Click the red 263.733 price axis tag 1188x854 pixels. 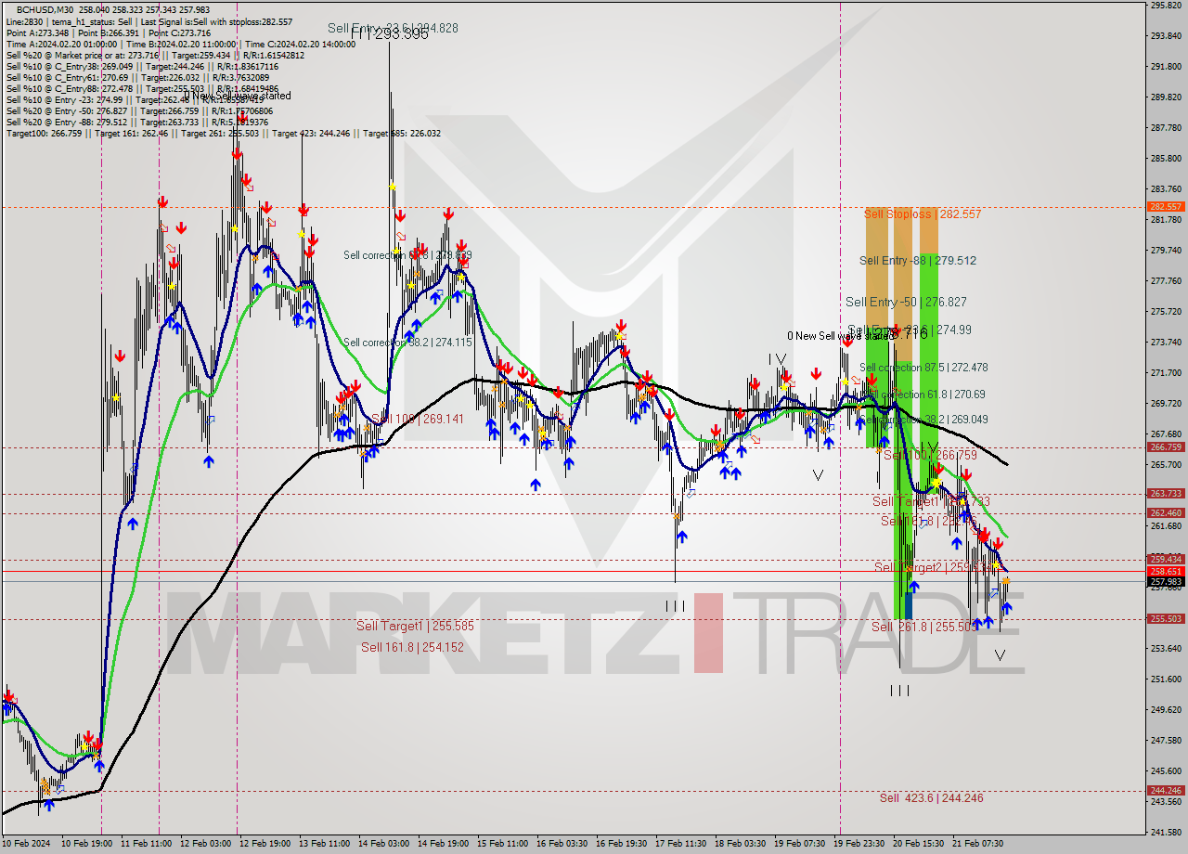pyautogui.click(x=1166, y=494)
